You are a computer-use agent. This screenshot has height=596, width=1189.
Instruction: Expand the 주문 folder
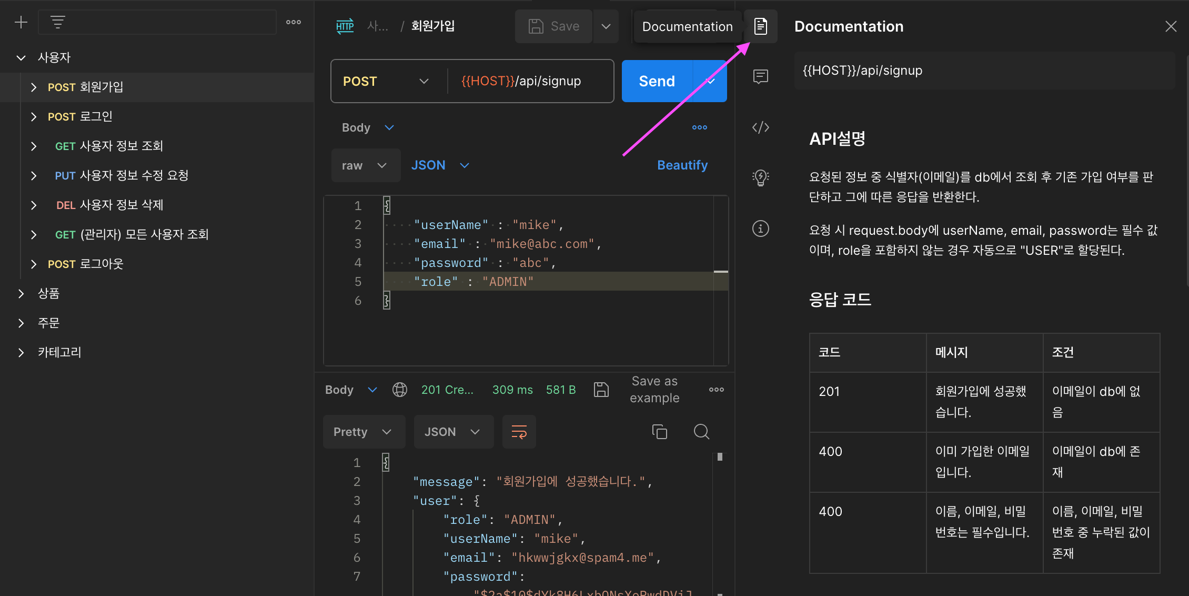pos(21,323)
